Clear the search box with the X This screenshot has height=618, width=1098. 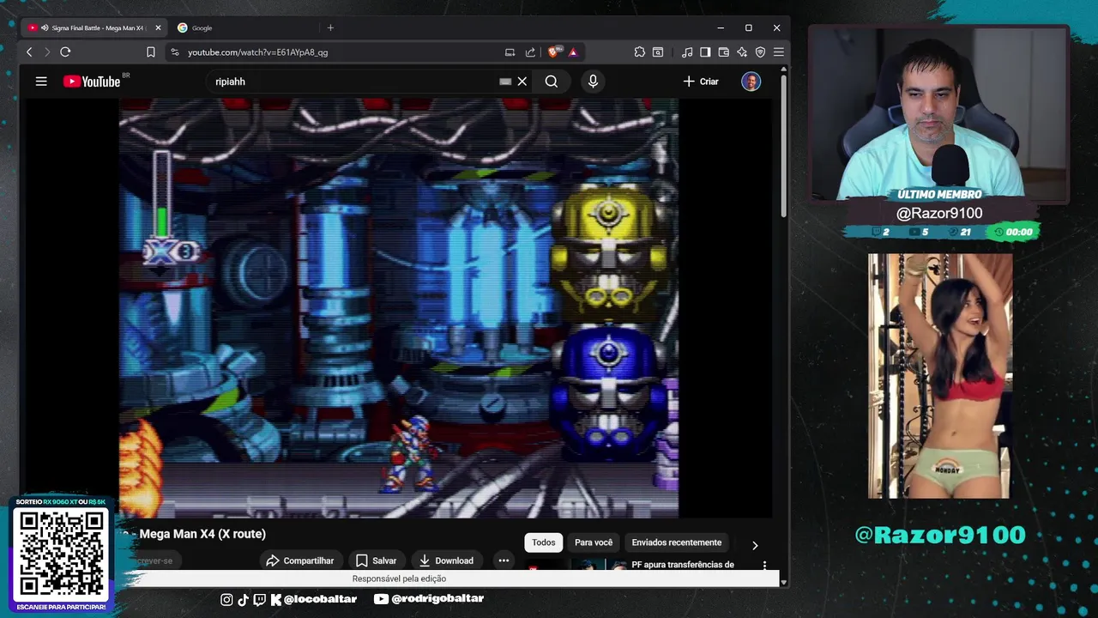522,82
